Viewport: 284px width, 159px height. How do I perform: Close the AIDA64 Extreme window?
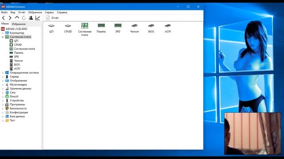198,7
